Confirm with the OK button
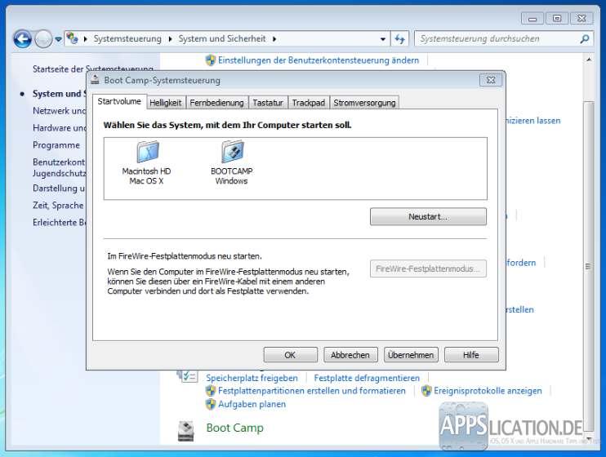606x457 pixels. pos(290,355)
